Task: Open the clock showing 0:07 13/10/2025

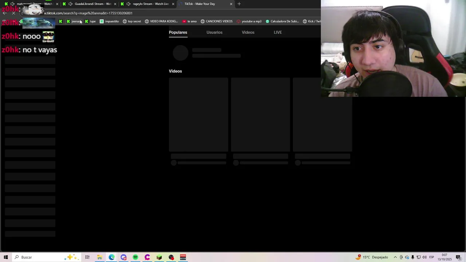Action: pyautogui.click(x=445, y=257)
